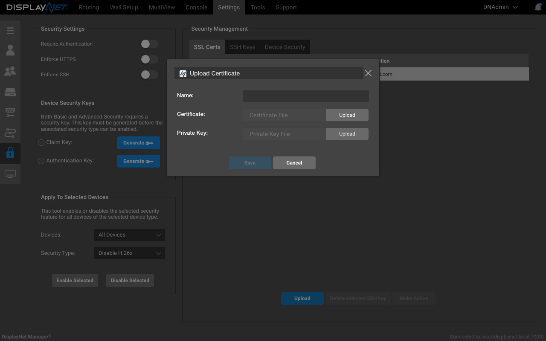Open the Console menu
The width and height of the screenshot is (546, 341).
coord(197,7)
